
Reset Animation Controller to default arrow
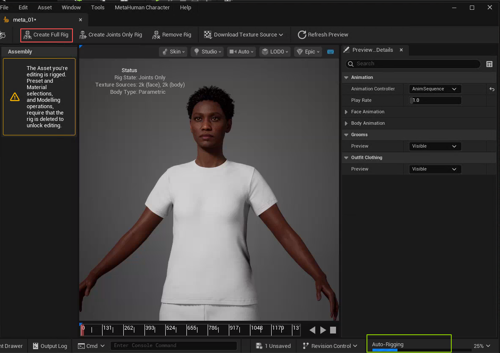(492, 89)
